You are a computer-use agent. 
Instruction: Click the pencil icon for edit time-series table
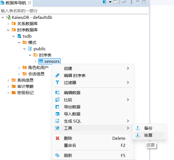(57, 76)
